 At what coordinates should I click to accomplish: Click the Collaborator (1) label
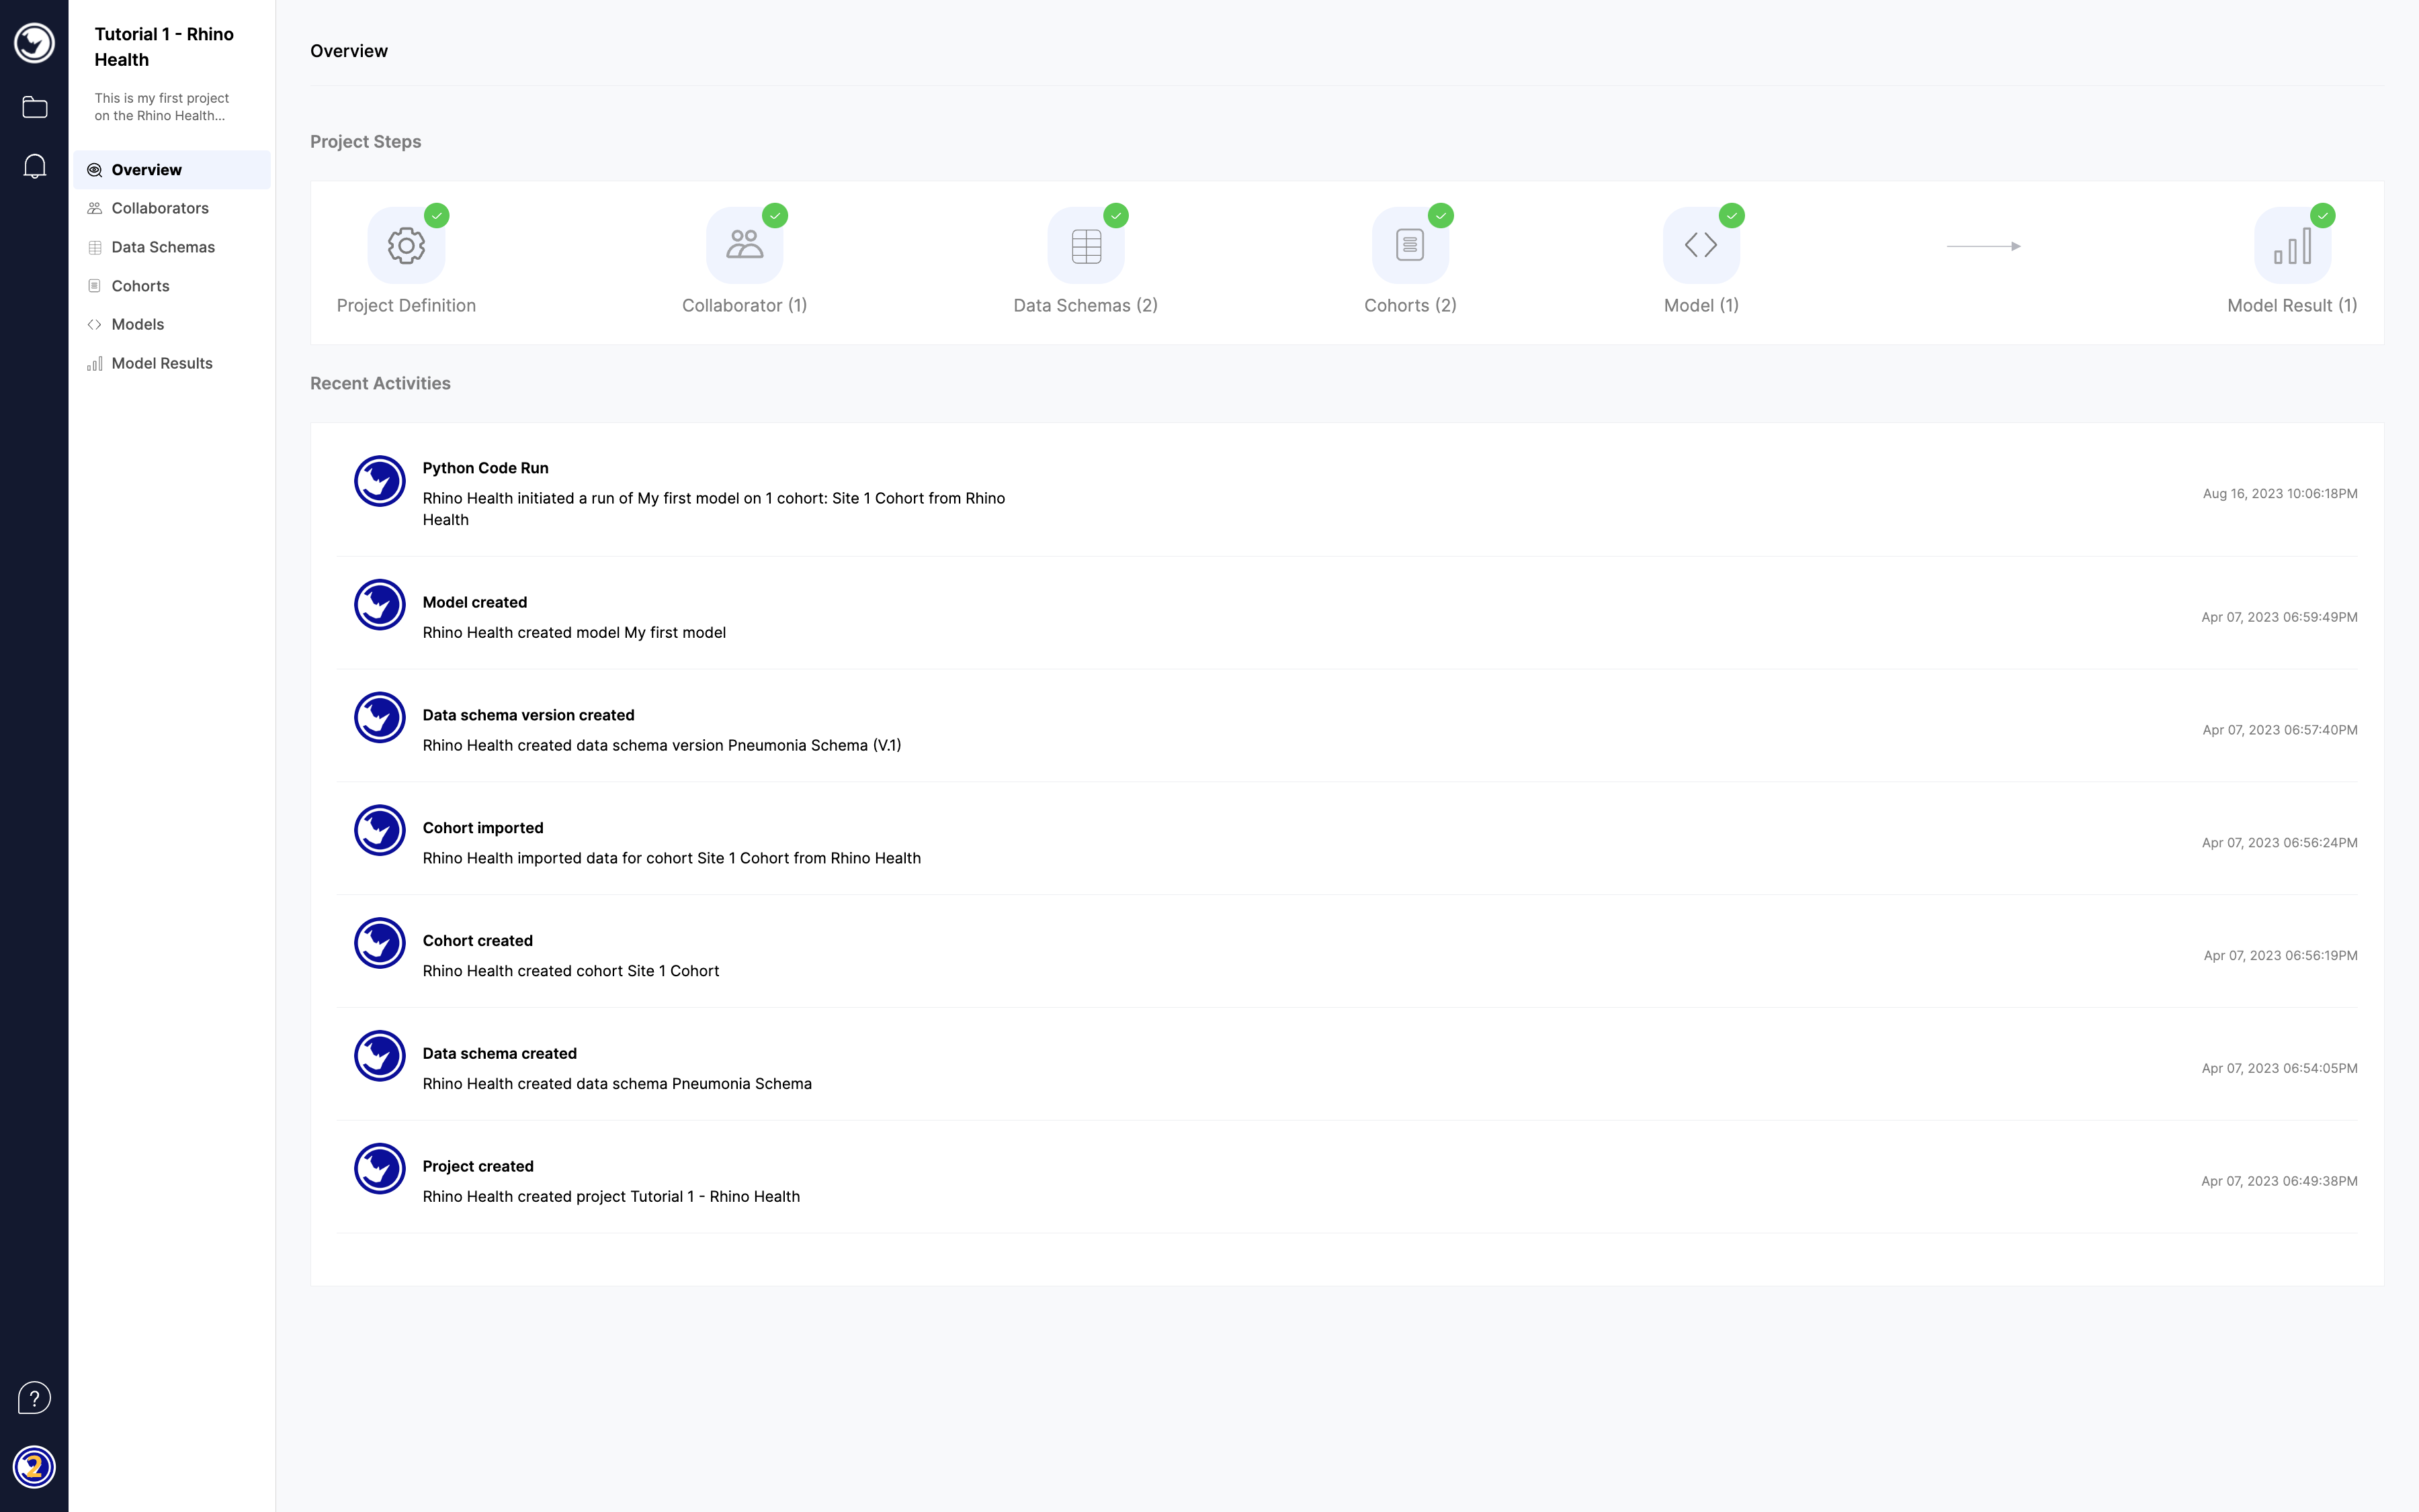[745, 306]
